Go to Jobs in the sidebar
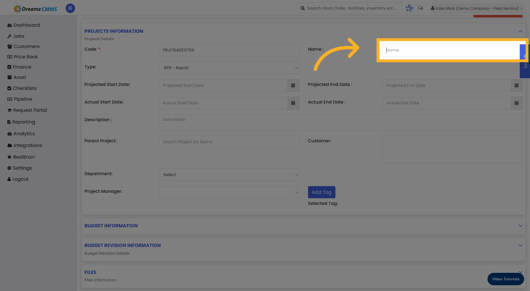The height and width of the screenshot is (291, 530). click(x=19, y=36)
